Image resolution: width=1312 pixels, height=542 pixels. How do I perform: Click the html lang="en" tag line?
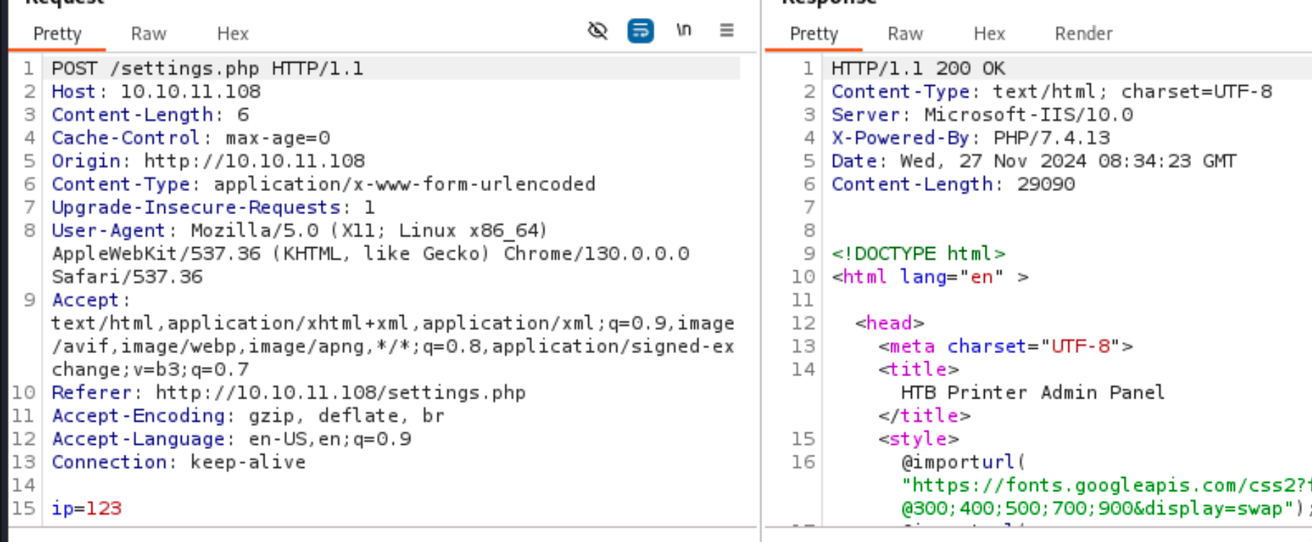930,277
